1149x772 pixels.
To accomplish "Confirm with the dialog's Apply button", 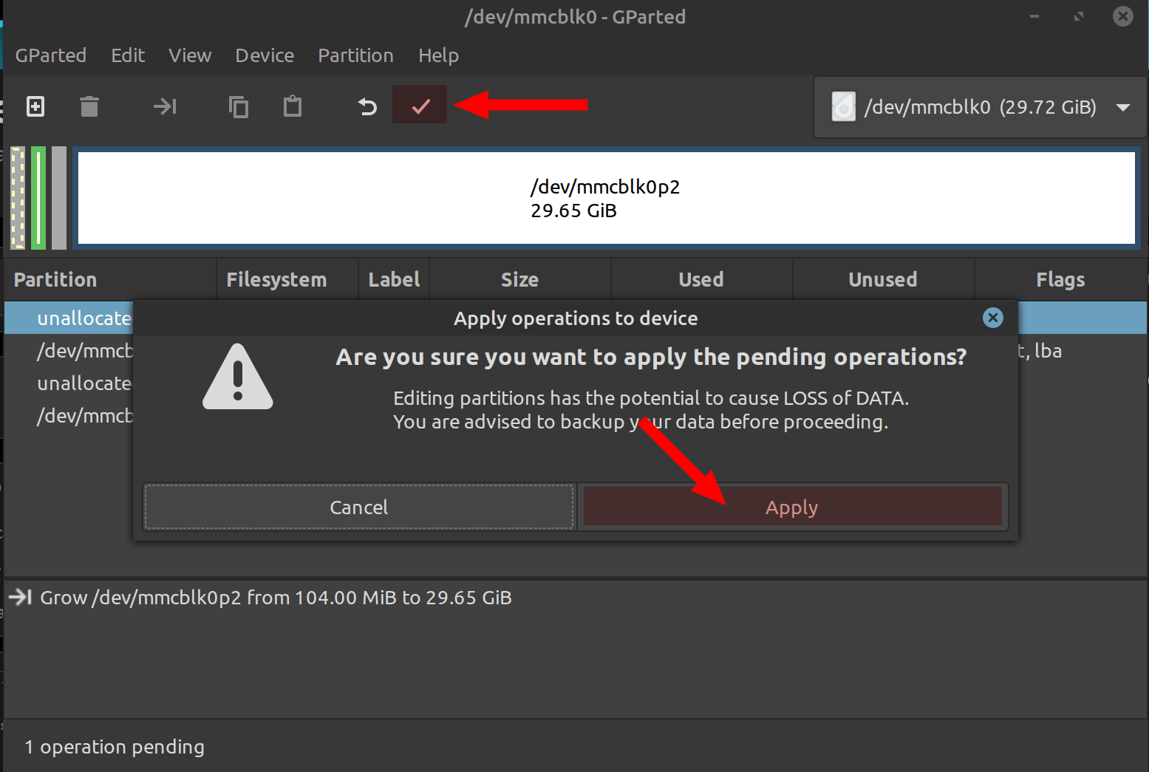I will pyautogui.click(x=792, y=507).
